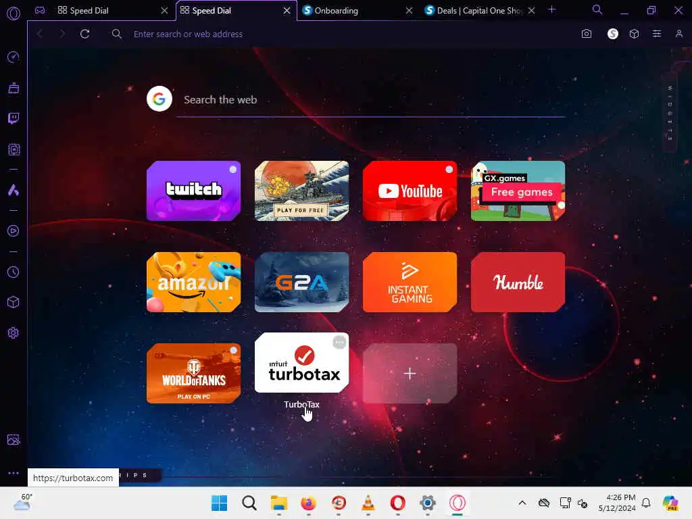Screen dimensions: 692x519
Task: Open GX Cleaner in sidebar
Action: click(14, 88)
